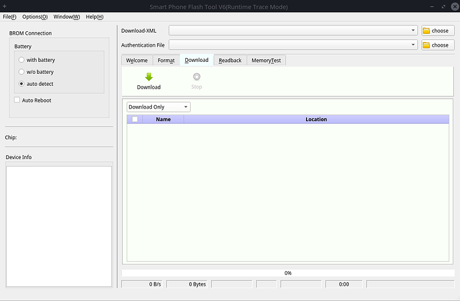Switch to the Format tab

(x=166, y=61)
